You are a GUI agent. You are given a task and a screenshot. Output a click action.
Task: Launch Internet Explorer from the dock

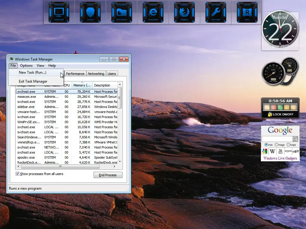[x=153, y=12]
